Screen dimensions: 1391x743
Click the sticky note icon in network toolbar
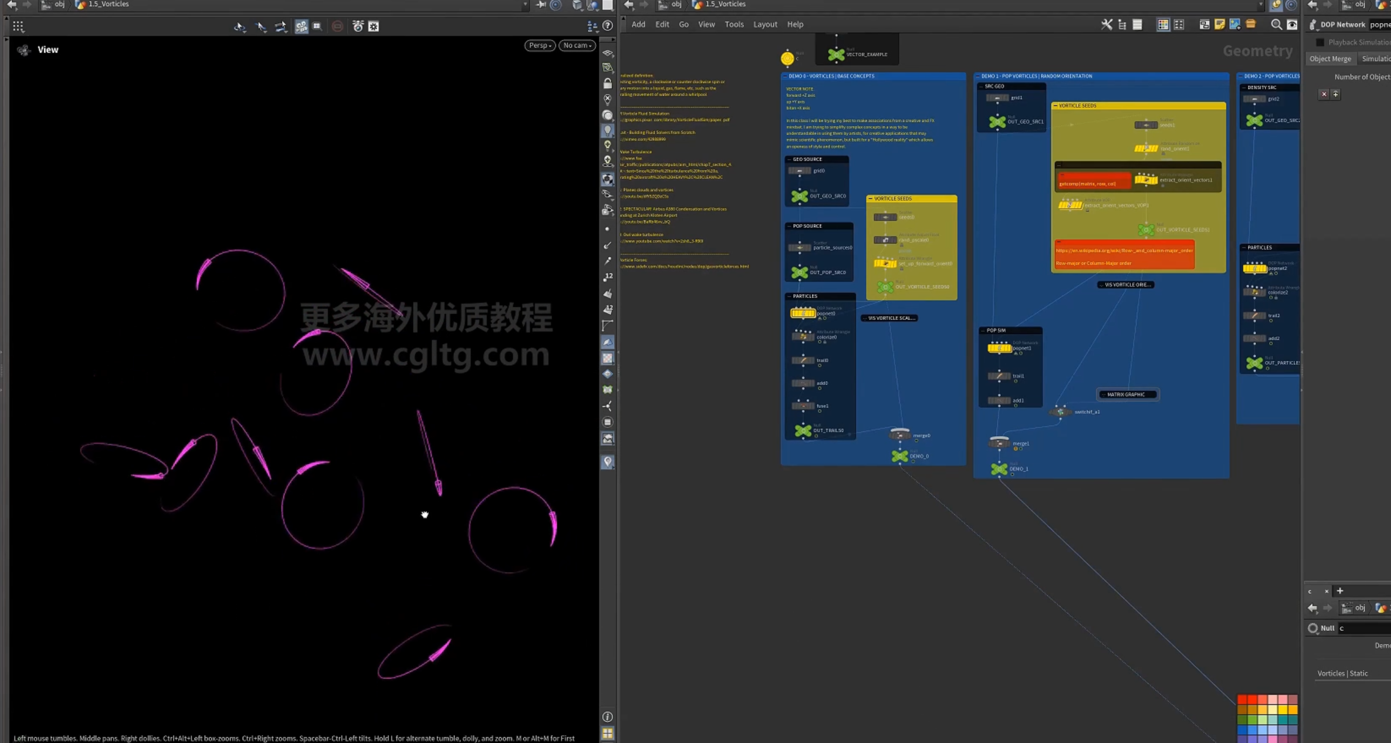click(x=1219, y=24)
